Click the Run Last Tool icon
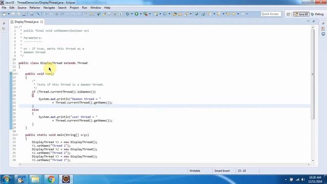This screenshot has width=327, height=184. 146,14
